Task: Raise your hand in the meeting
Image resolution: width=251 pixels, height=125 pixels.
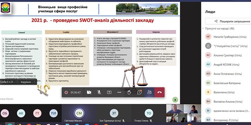Action: coord(129,92)
